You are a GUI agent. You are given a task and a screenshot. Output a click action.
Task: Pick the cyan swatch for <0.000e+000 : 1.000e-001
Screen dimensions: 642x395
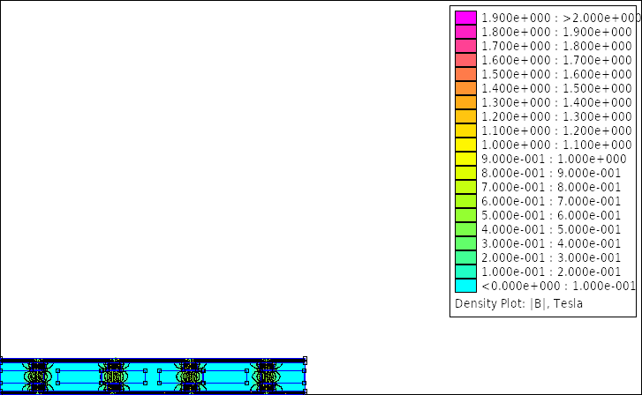(465, 286)
